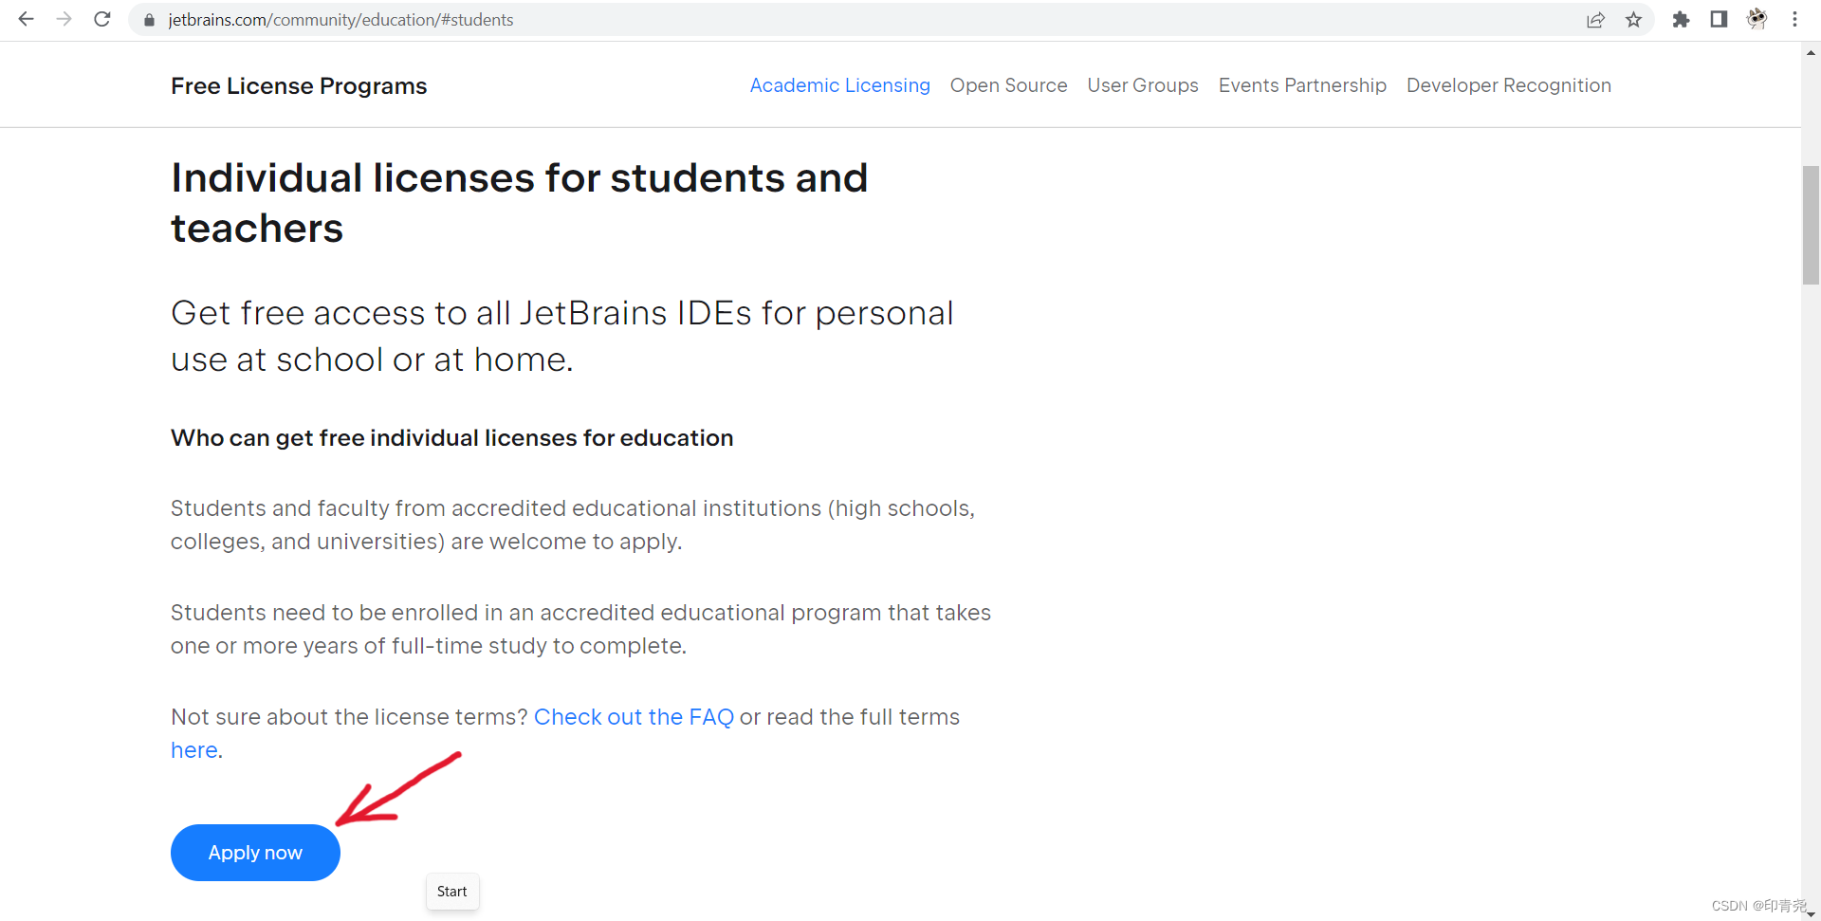Click the page vertical scrollbar thumb
Screen dimensions: 1821x921
(x=1811, y=225)
